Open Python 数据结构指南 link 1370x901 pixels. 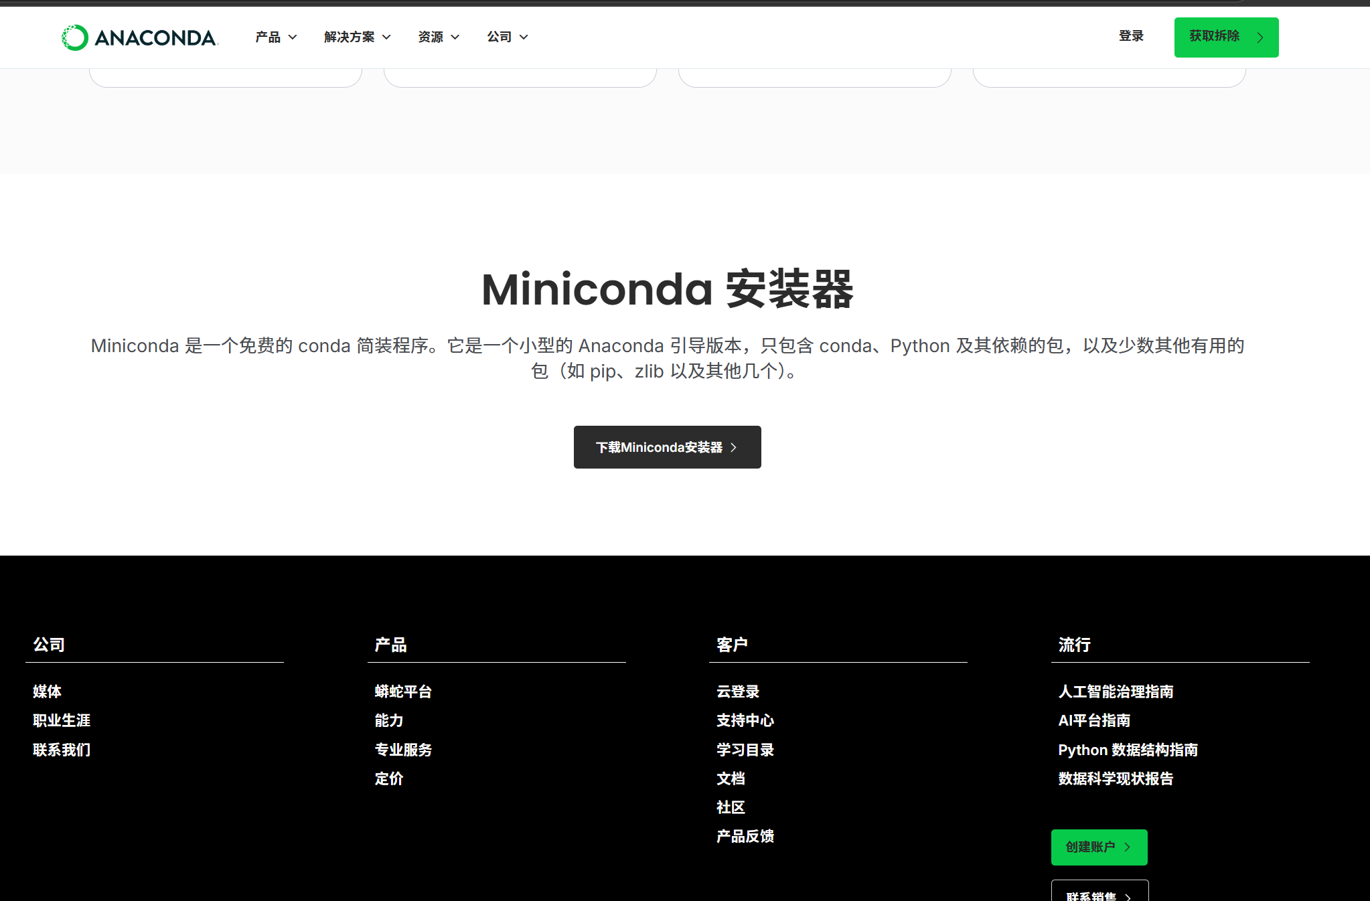(x=1128, y=750)
